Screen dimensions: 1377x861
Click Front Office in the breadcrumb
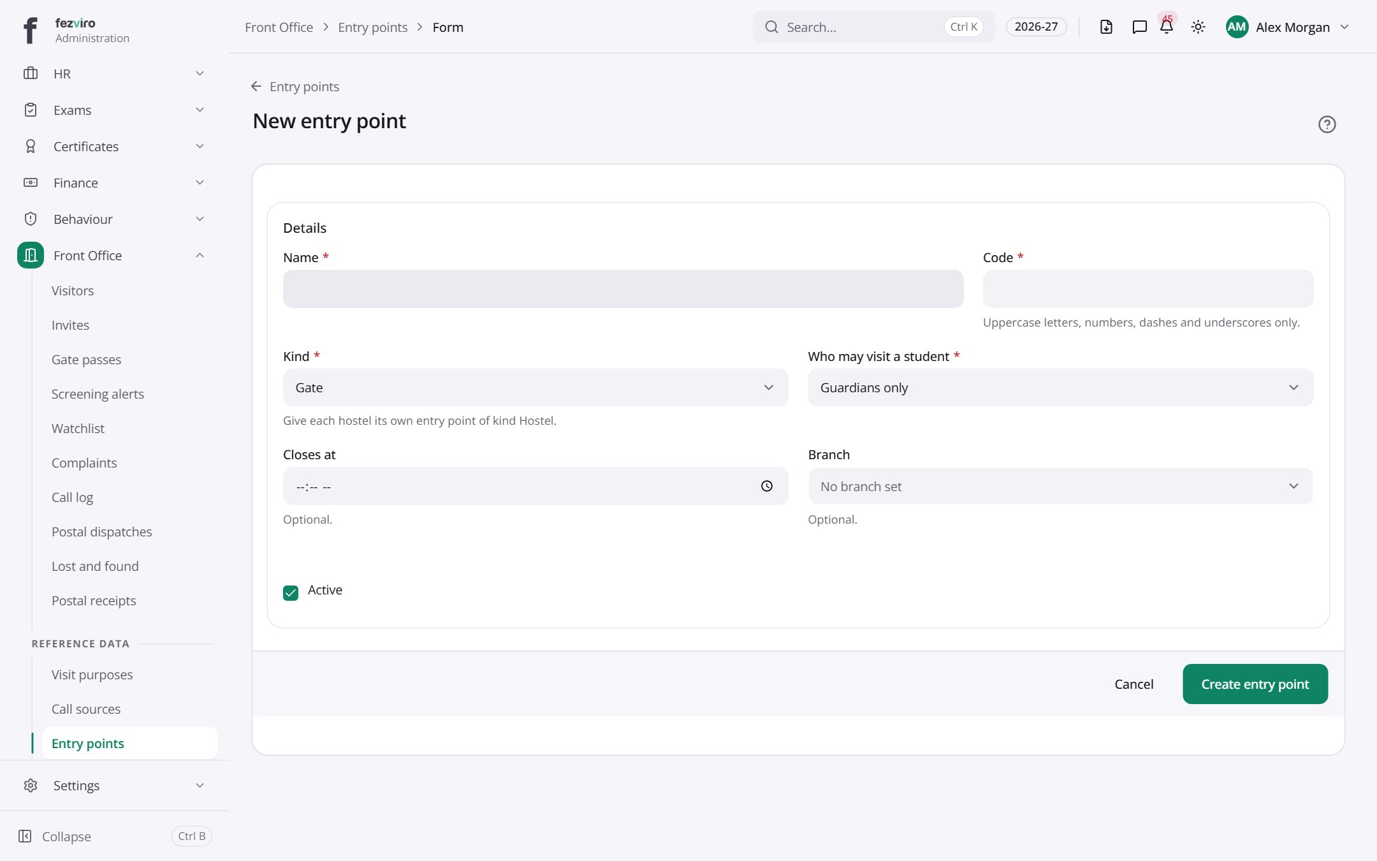pyautogui.click(x=279, y=27)
